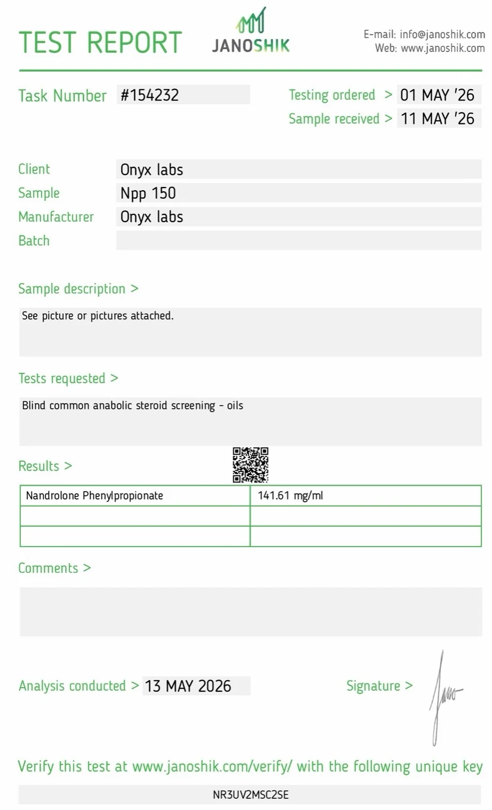Click the Sample description text box
The width and height of the screenshot is (492, 810).
coord(250,332)
